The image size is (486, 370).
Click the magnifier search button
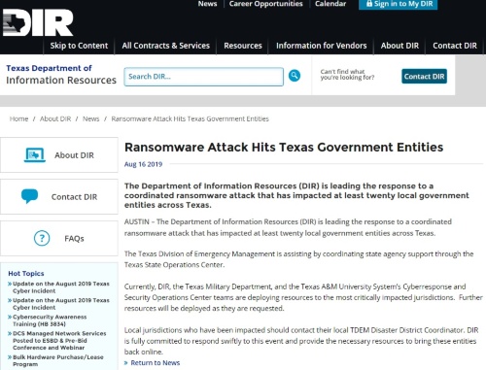(295, 76)
